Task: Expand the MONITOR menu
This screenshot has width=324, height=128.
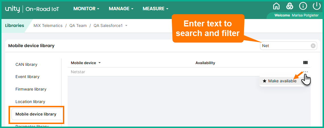Action: click(86, 9)
